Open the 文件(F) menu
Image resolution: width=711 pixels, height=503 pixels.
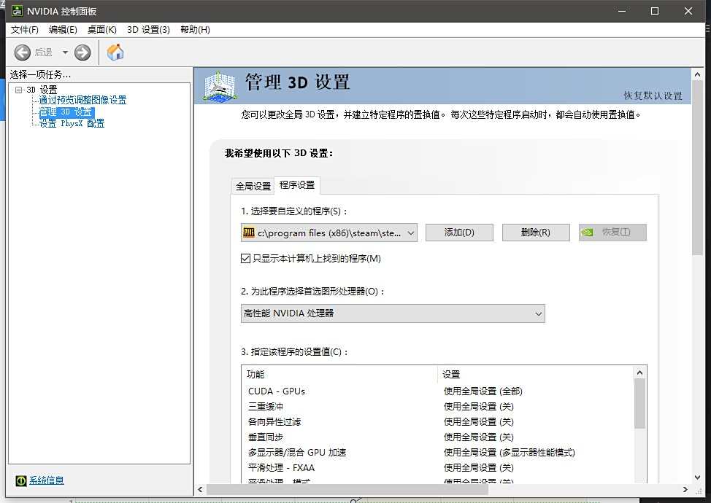[x=25, y=30]
